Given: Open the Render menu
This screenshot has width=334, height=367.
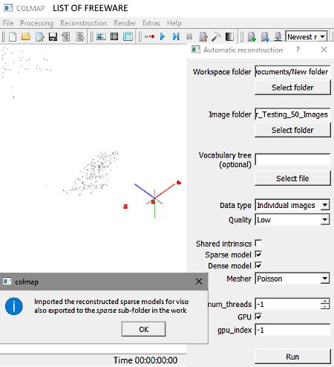Looking at the screenshot, I should [x=125, y=23].
